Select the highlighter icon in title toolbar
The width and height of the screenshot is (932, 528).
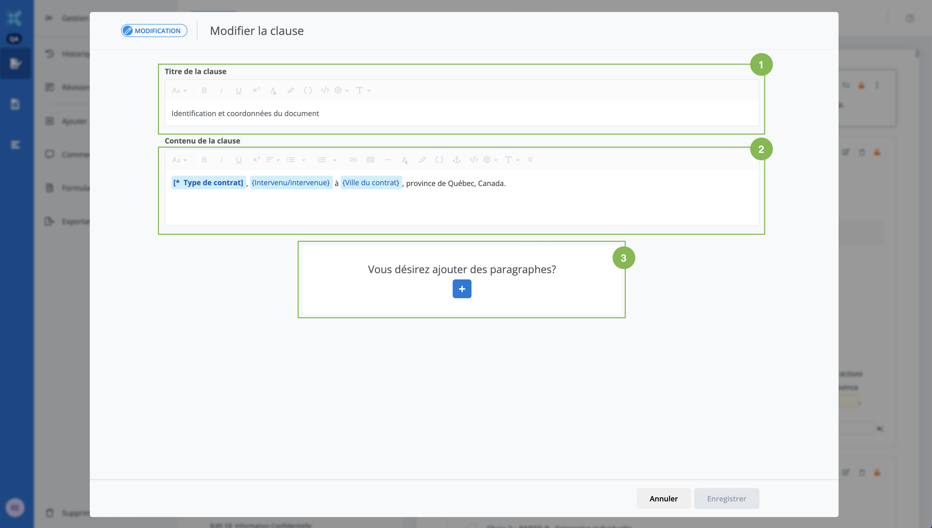coord(291,90)
